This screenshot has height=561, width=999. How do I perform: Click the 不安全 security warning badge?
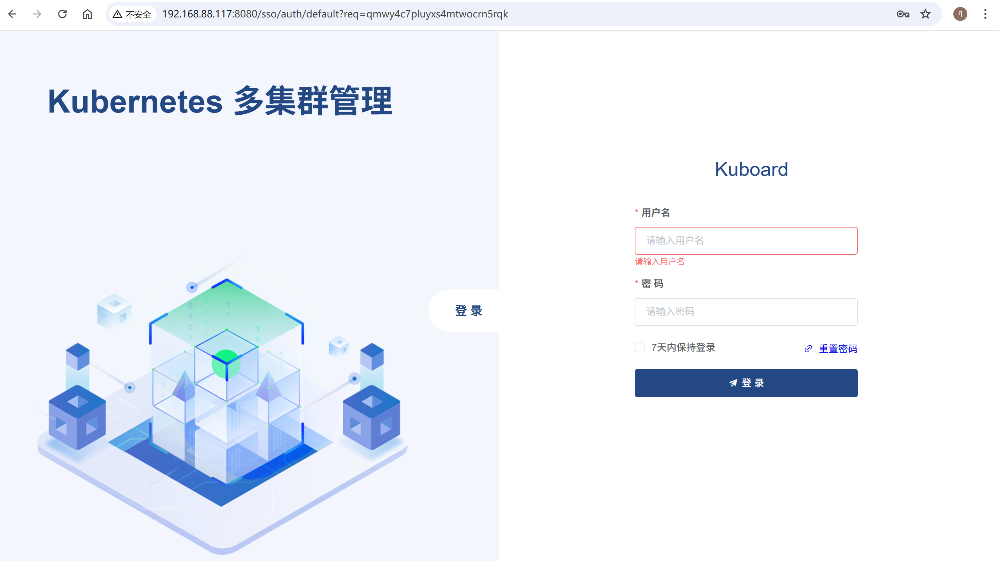coord(132,14)
